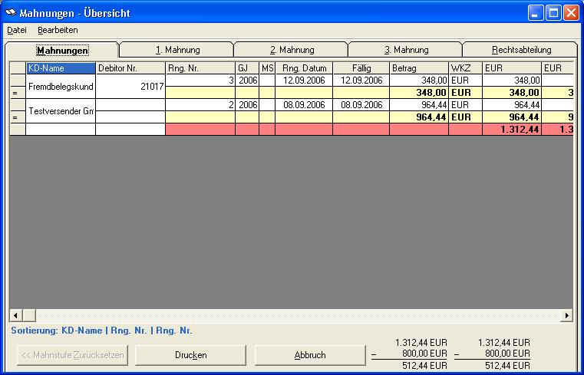Click the Fällig column header
The image size is (584, 375).
coord(361,68)
